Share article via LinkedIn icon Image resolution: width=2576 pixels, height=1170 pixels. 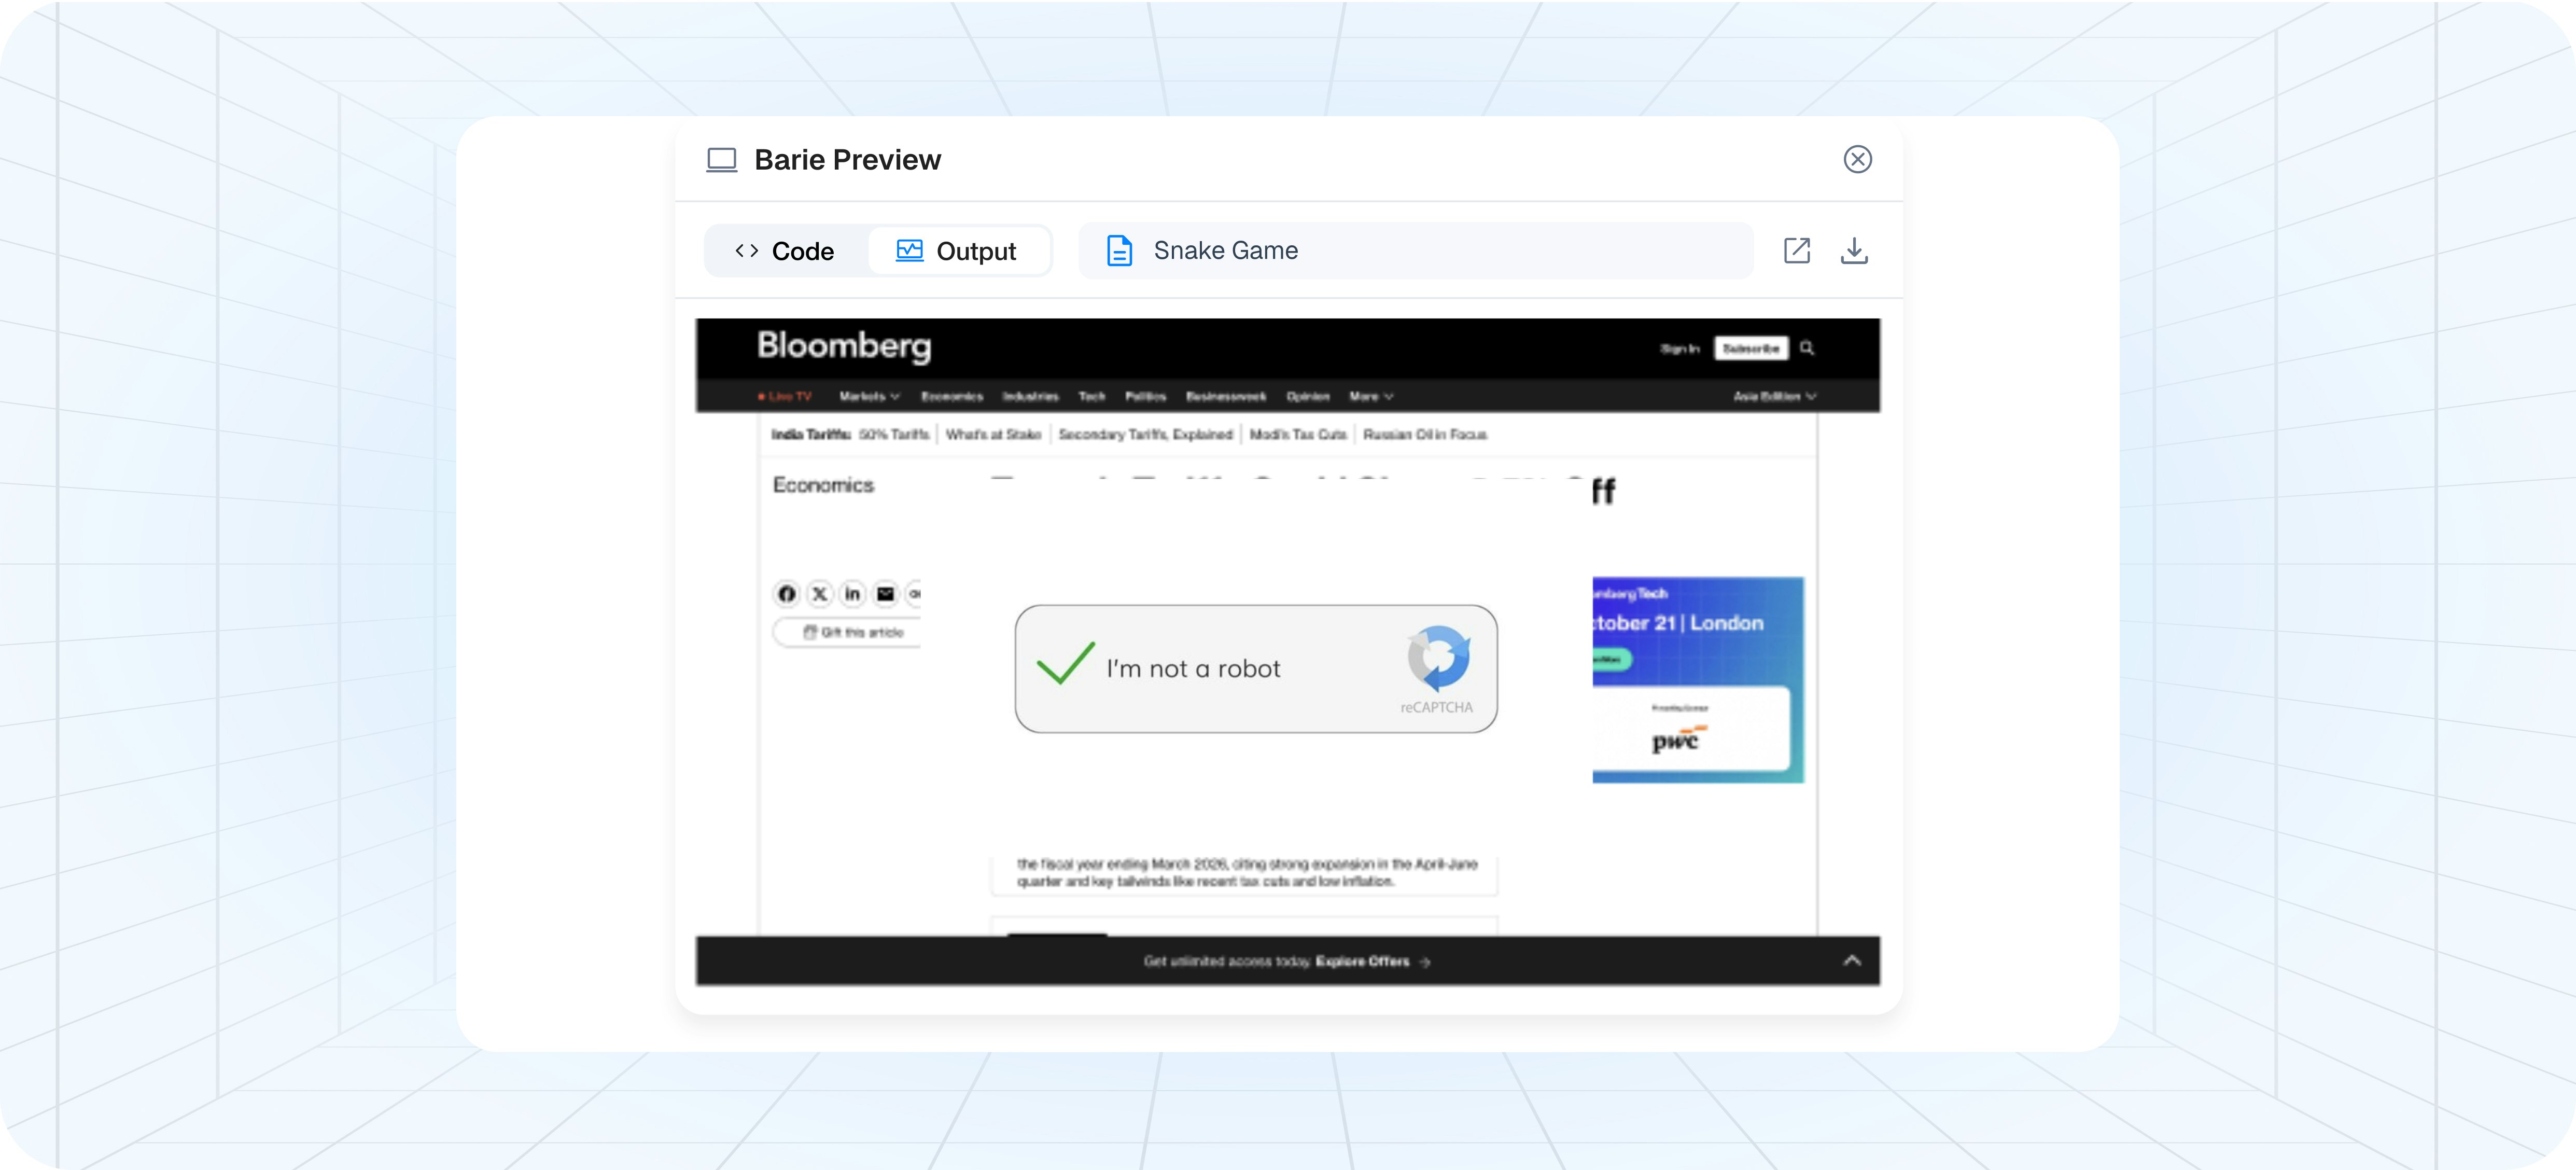(x=852, y=594)
